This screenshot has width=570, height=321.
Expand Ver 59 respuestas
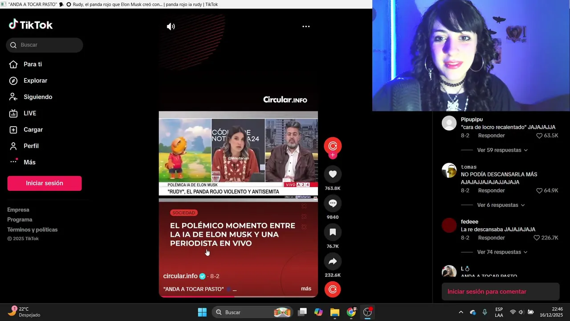coord(502,150)
